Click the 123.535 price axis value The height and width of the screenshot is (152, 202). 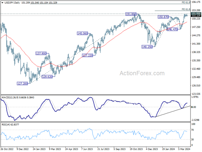tap(196, 94)
